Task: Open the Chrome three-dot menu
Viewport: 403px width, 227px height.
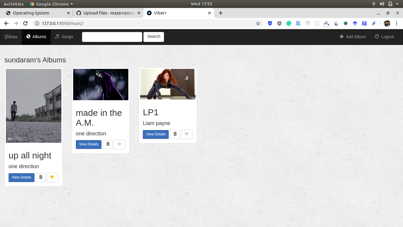Action: [397, 23]
